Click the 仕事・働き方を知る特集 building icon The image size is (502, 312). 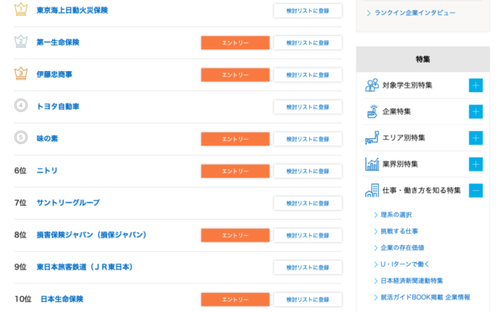372,191
